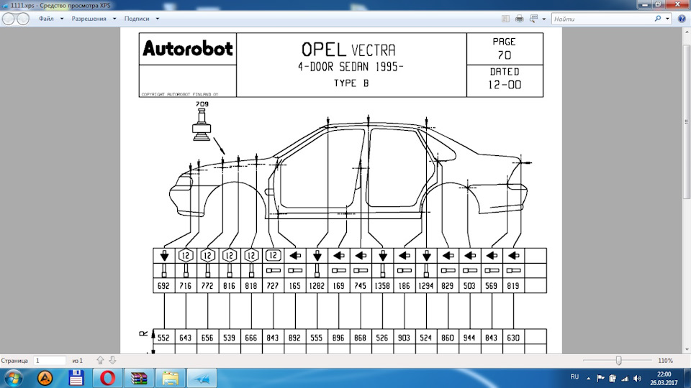Image resolution: width=691 pixels, height=388 pixels.
Task: Adjust the zoom slider handle
Action: (619, 360)
